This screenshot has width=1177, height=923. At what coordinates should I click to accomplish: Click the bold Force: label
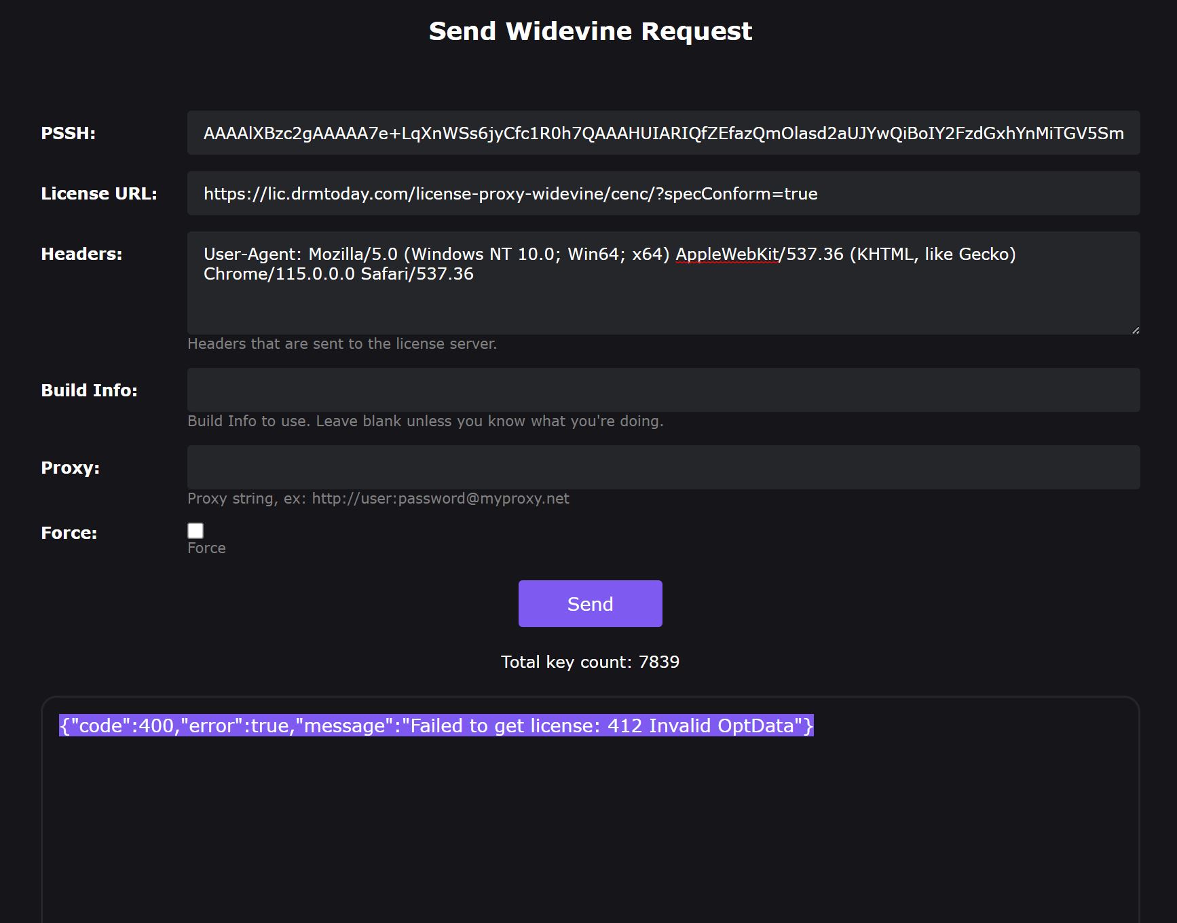[69, 533]
